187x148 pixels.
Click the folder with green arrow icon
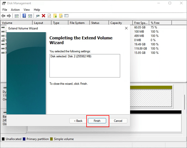(x=55, y=16)
